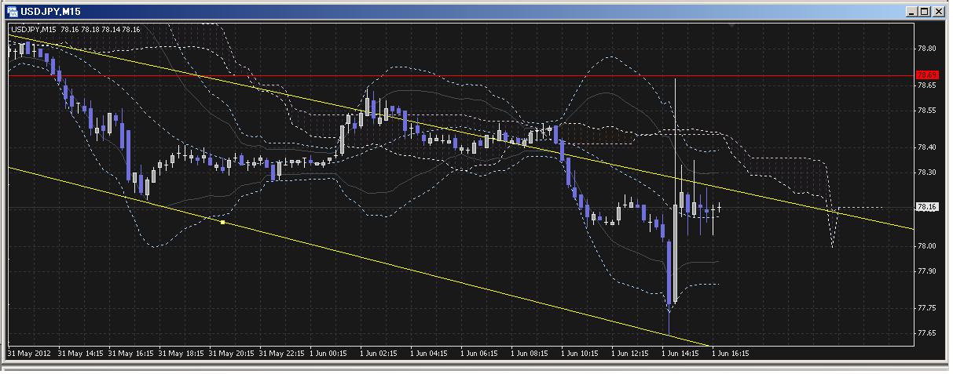Click the USDJPY chart window system icon
Viewport: 953px width, 374px height.
[x=13, y=12]
